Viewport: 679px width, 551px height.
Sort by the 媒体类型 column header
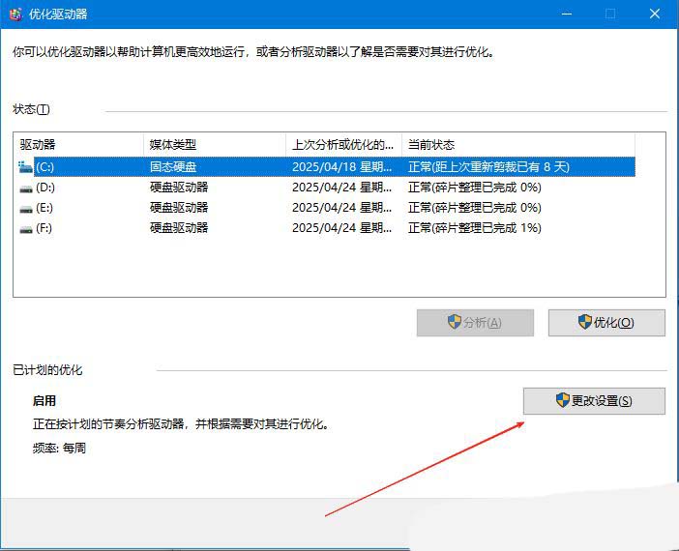pyautogui.click(x=213, y=144)
